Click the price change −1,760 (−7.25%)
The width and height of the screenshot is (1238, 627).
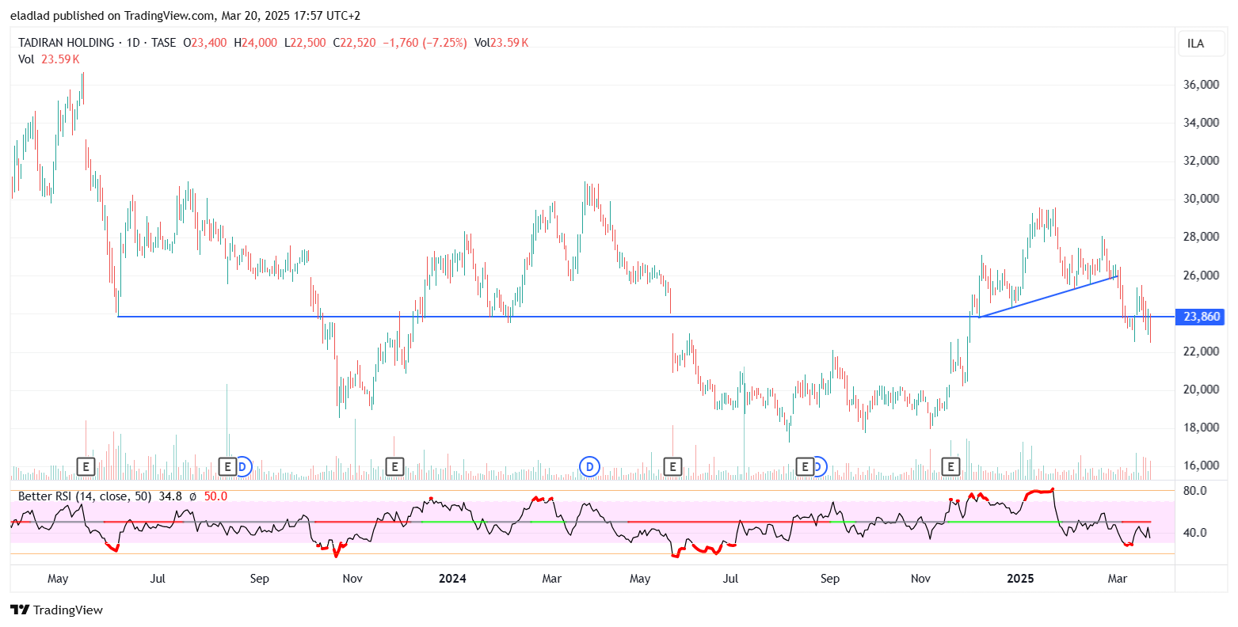[x=425, y=43]
